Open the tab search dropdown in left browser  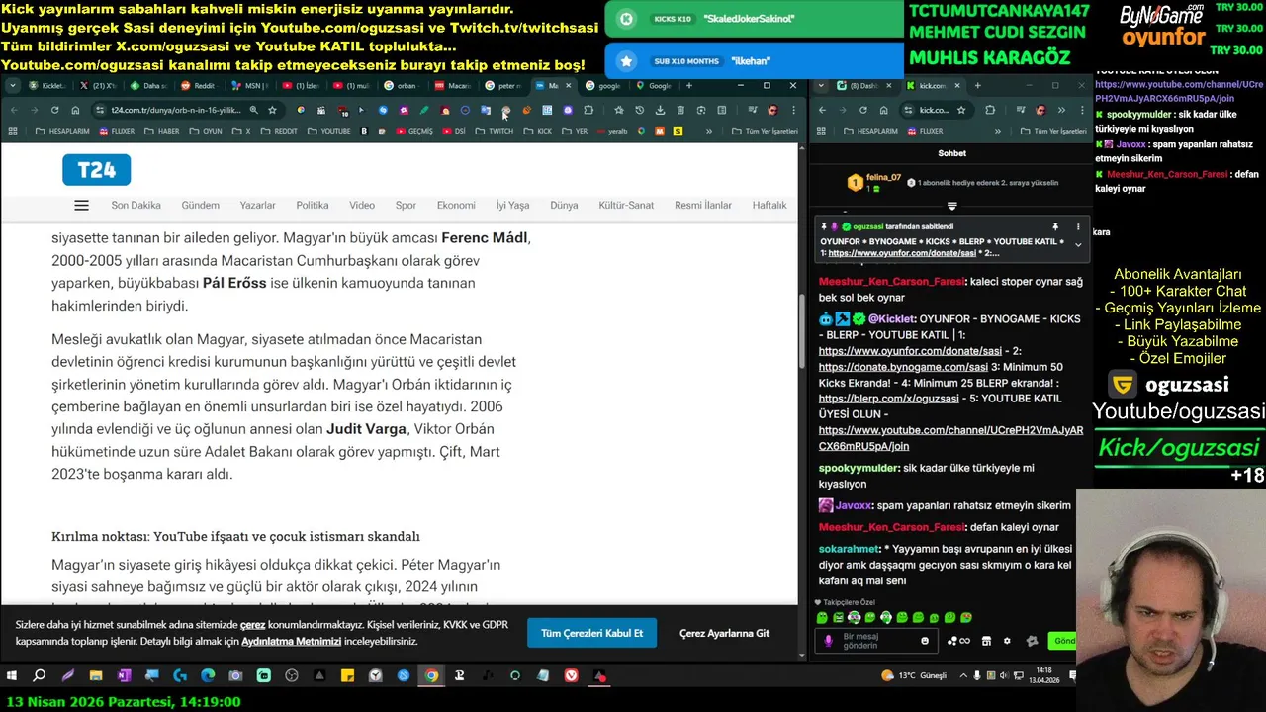point(13,86)
